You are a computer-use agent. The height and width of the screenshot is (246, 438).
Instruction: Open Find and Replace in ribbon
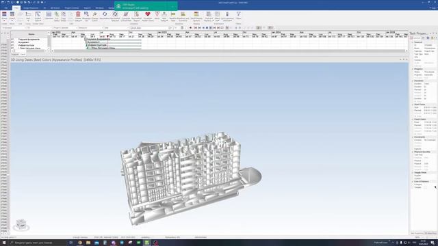[x=209, y=16]
